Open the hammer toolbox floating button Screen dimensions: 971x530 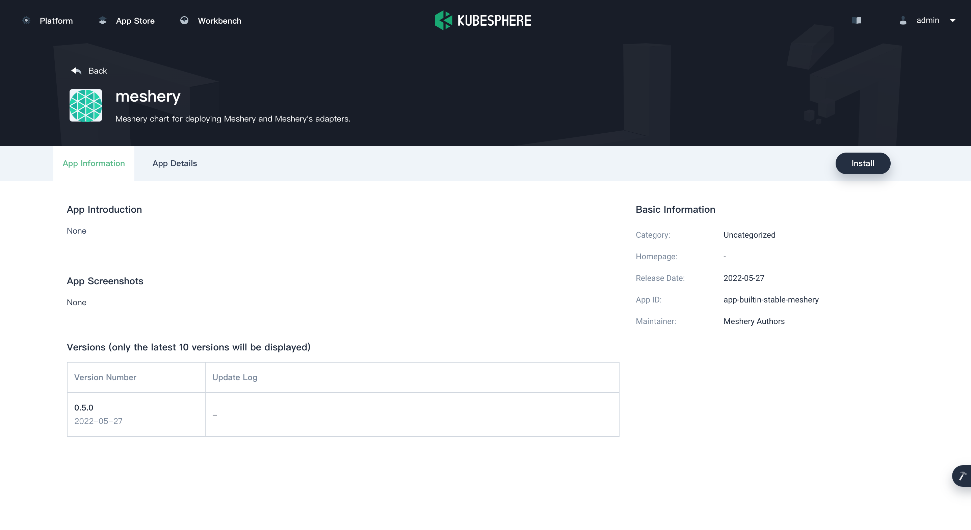click(x=962, y=476)
